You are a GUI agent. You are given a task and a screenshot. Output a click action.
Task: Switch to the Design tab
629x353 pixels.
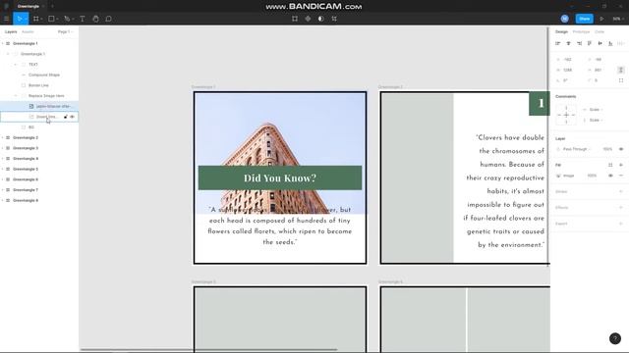tap(561, 31)
